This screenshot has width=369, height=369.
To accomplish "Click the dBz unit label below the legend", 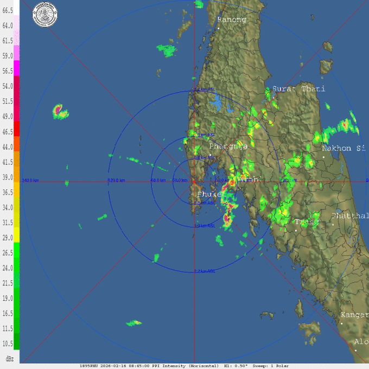I will pyautogui.click(x=10, y=359).
